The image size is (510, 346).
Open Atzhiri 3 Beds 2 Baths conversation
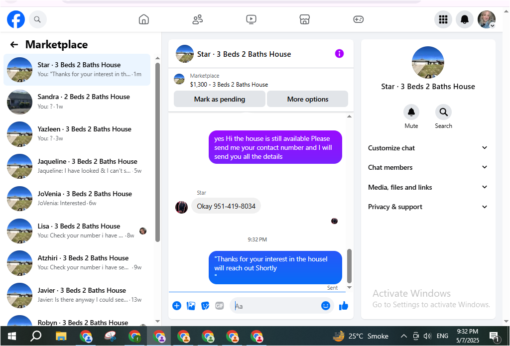point(77,263)
